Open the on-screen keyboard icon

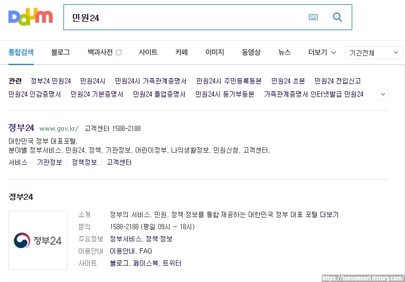(313, 17)
